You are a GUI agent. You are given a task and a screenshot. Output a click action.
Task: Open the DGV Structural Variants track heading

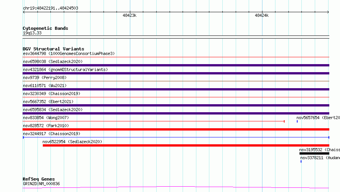53,49
